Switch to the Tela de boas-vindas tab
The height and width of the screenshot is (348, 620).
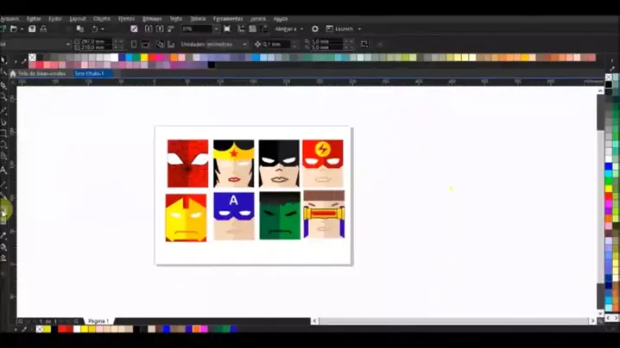(42, 73)
